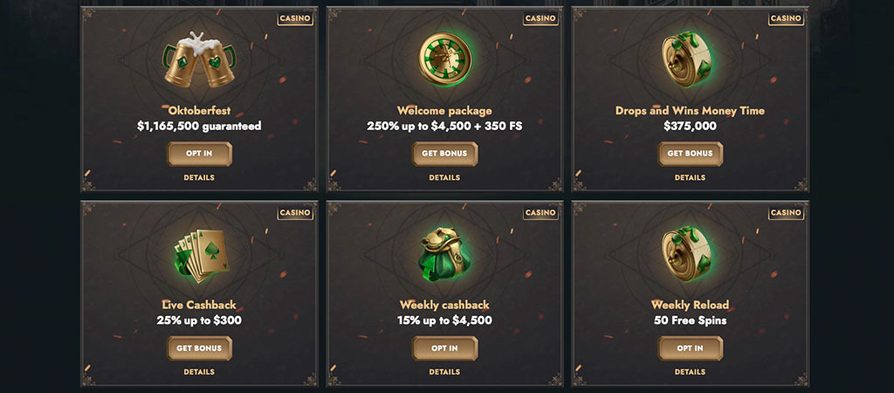
Task: Click the CASINO tag on Oktoberfest card
Action: click(x=295, y=18)
